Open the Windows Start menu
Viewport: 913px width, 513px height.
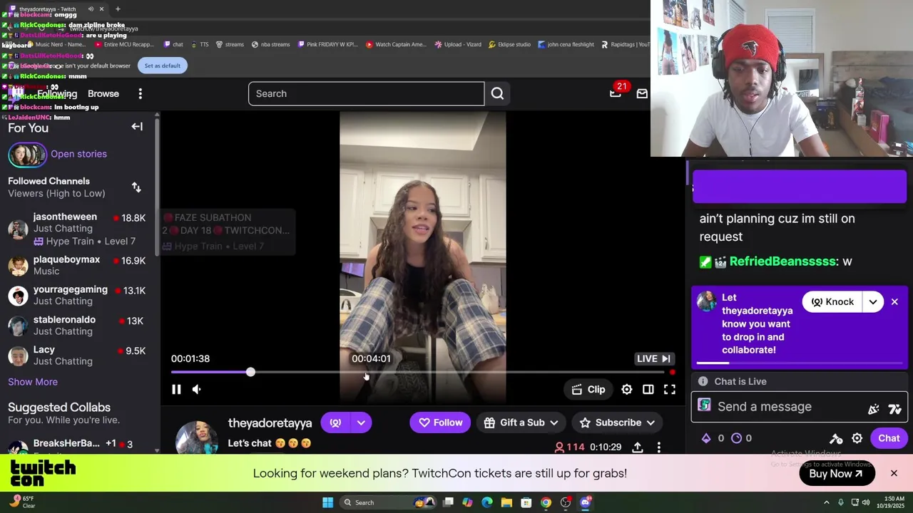[327, 502]
